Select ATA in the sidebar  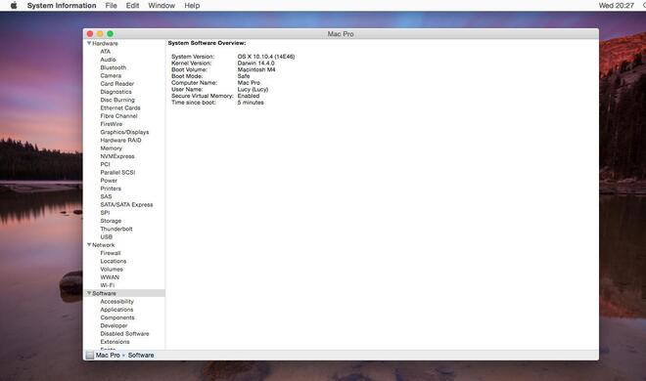pyautogui.click(x=105, y=52)
